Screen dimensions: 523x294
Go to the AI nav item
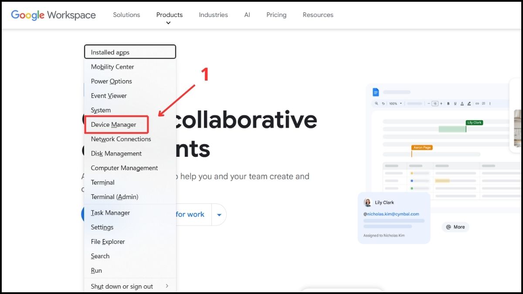tap(247, 15)
